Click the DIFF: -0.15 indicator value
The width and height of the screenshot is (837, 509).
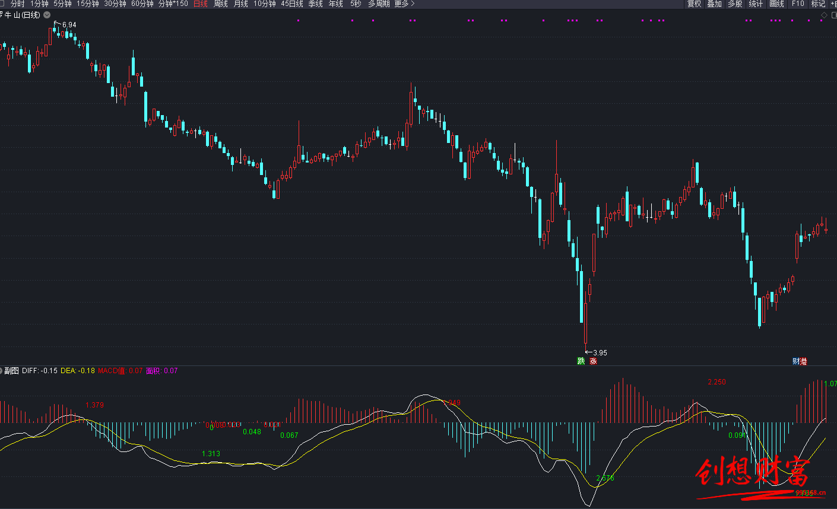click(x=40, y=371)
